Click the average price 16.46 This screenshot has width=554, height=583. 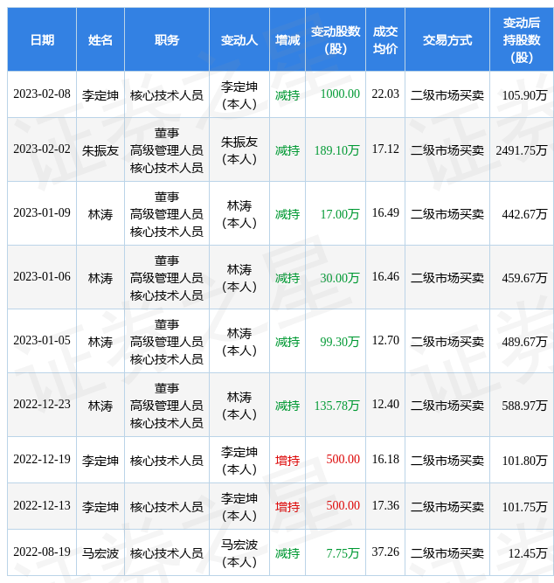click(x=385, y=277)
